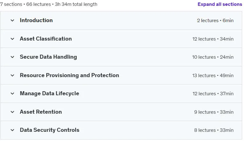Screen dimensions: 244x141
Task: Select Resource Provisioning and Protection title
Action: pos(69,75)
